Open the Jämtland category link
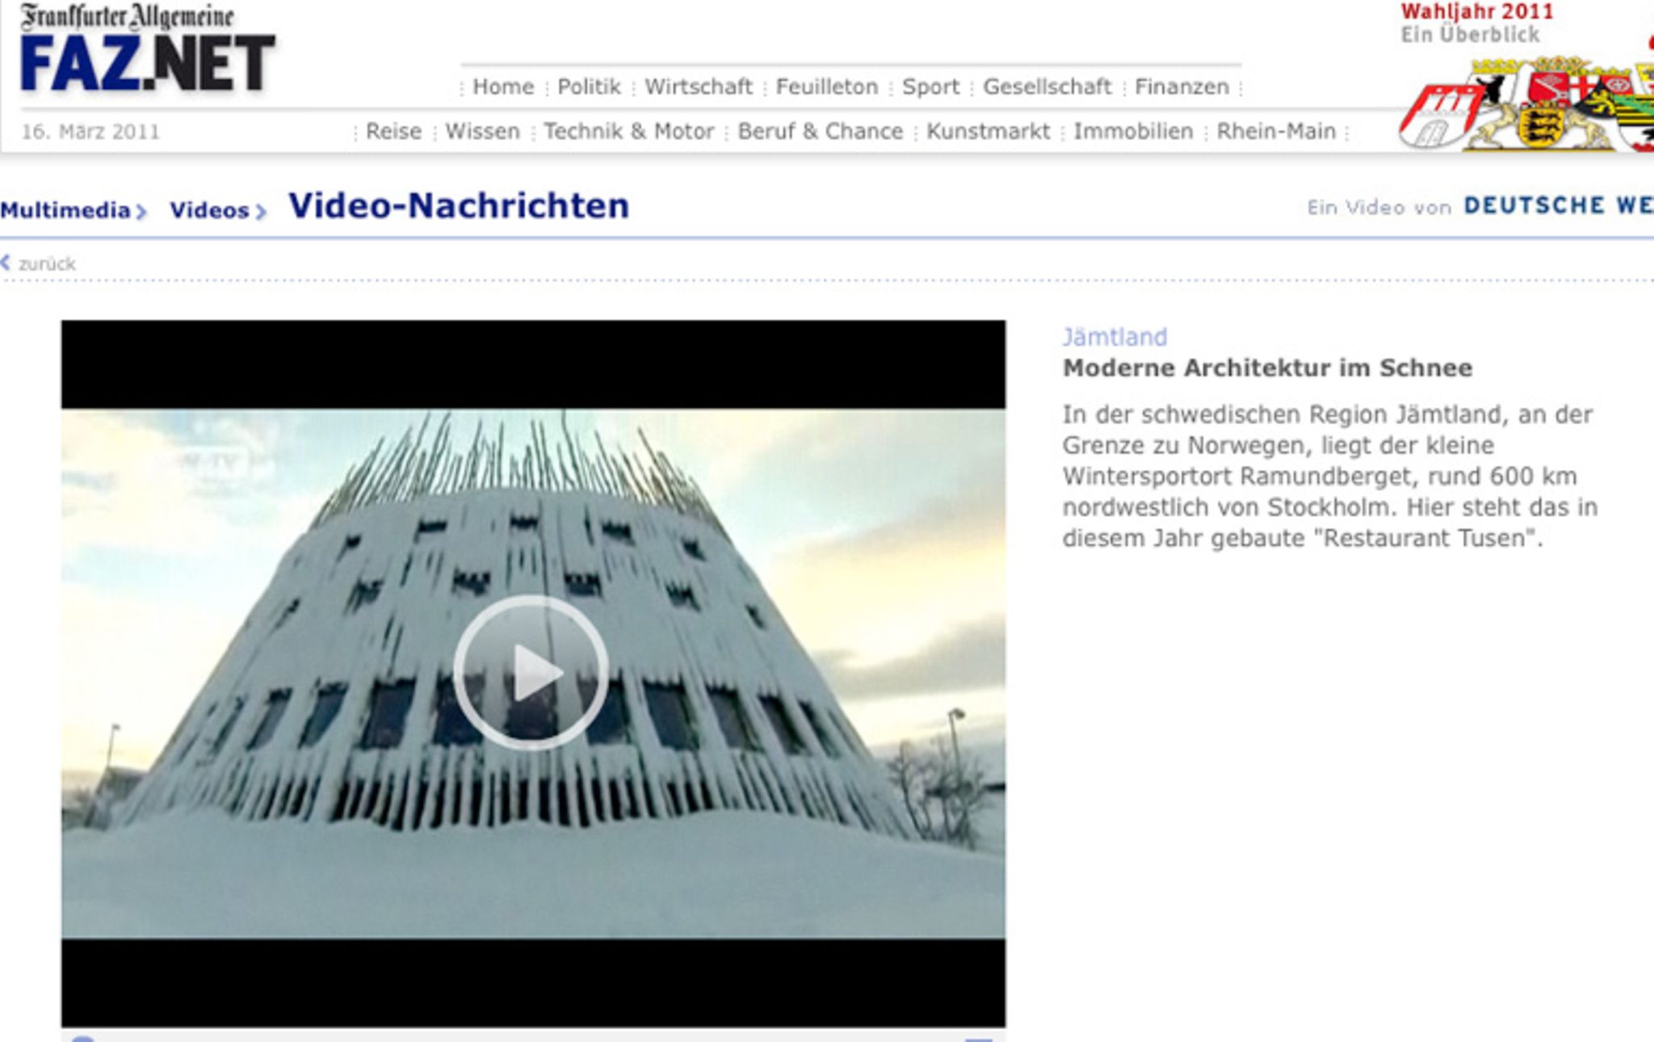 click(1115, 337)
